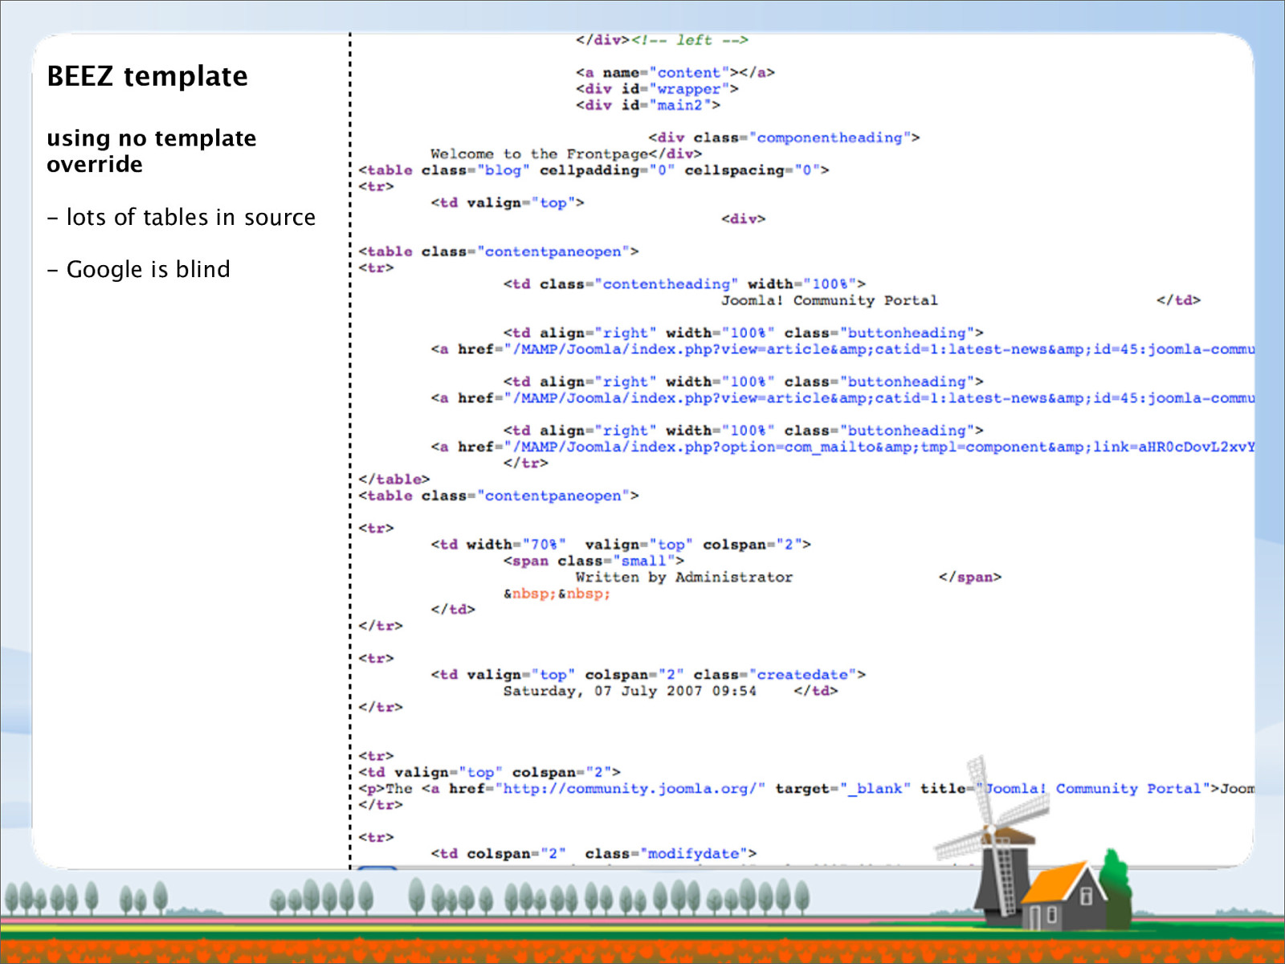Click the td width="70%" line
The height and width of the screenshot is (964, 1285).
pyautogui.click(x=621, y=545)
